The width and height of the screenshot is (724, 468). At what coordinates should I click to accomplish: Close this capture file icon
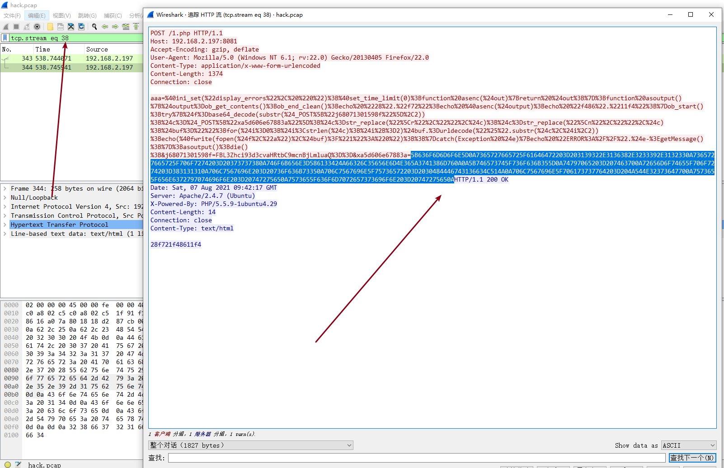71,27
